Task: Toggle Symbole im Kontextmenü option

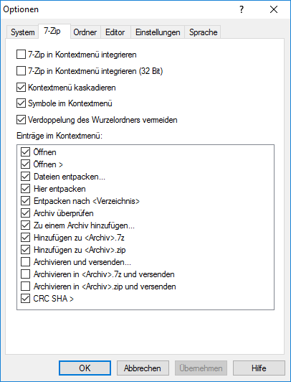Action: [21, 103]
